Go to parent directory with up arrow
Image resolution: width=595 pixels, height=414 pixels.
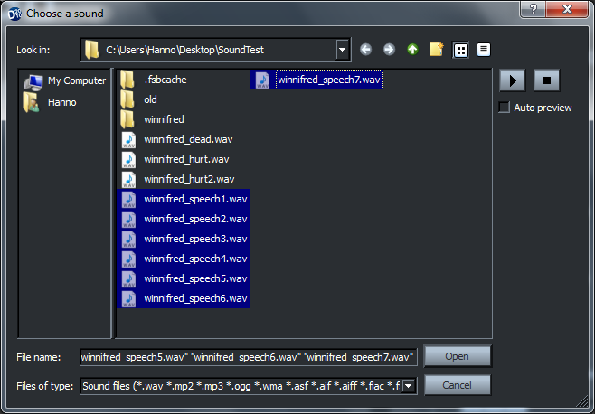pos(412,50)
